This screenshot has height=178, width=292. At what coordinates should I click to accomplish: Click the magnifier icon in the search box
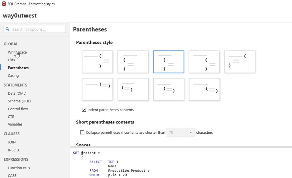[8, 29]
